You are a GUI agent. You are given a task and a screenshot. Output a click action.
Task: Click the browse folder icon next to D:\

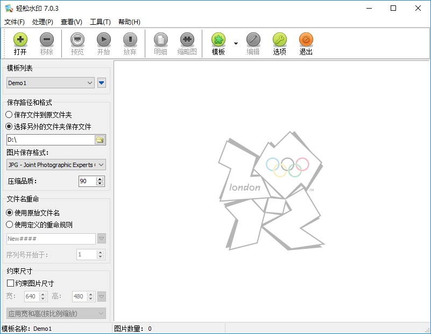tap(100, 140)
